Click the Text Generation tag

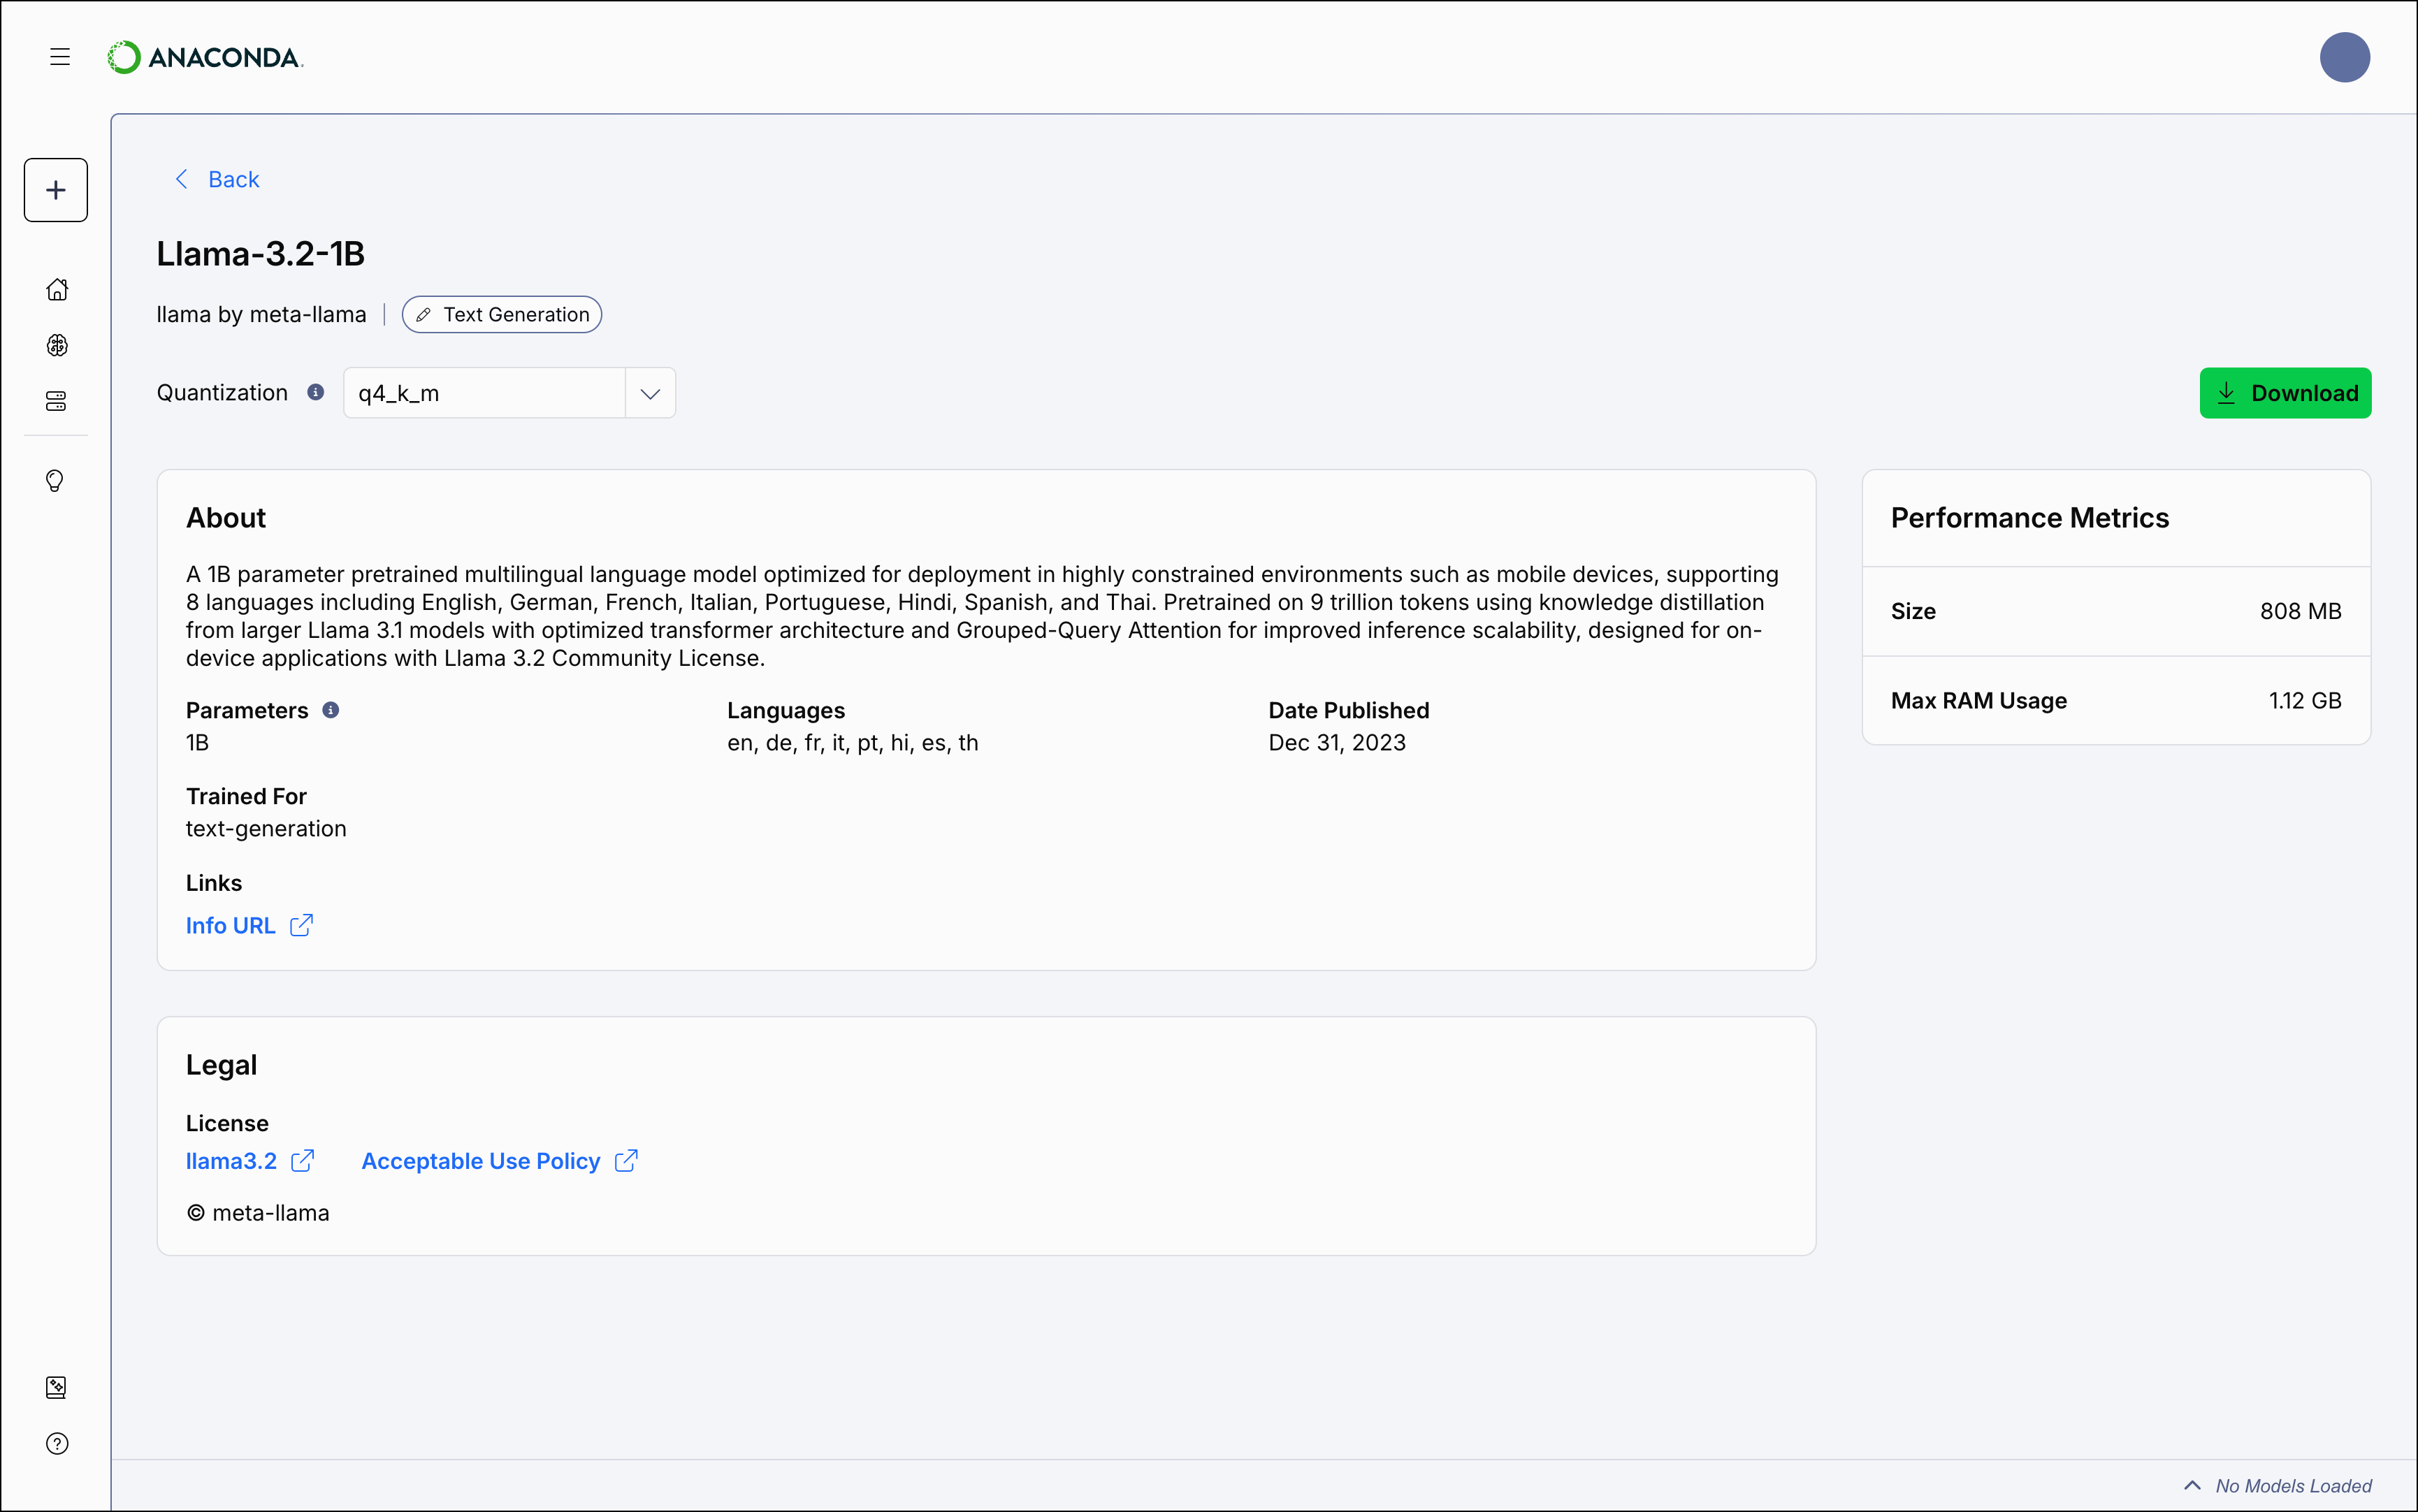pos(502,314)
